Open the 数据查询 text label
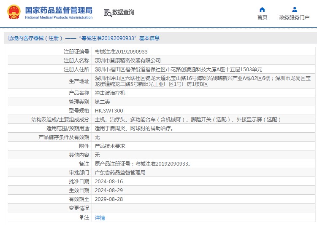Viewport: 317px width, 225px height. pos(123,13)
